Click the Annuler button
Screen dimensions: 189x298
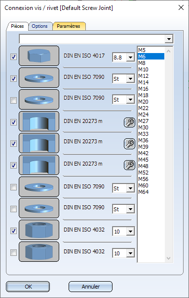pos(90,287)
